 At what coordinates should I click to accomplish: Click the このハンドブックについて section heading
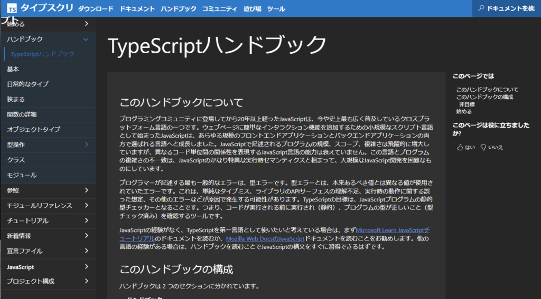182,102
